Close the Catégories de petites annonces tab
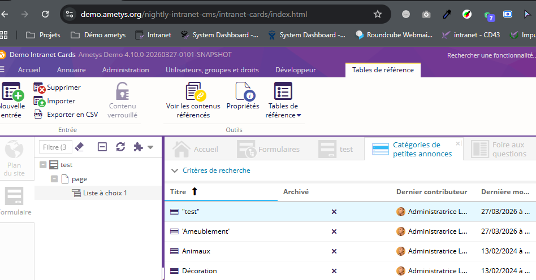 (x=458, y=143)
